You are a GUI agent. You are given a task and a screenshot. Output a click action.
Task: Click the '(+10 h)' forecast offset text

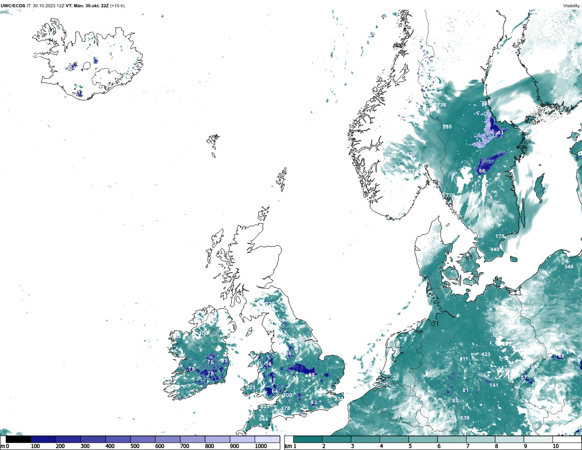117,6
